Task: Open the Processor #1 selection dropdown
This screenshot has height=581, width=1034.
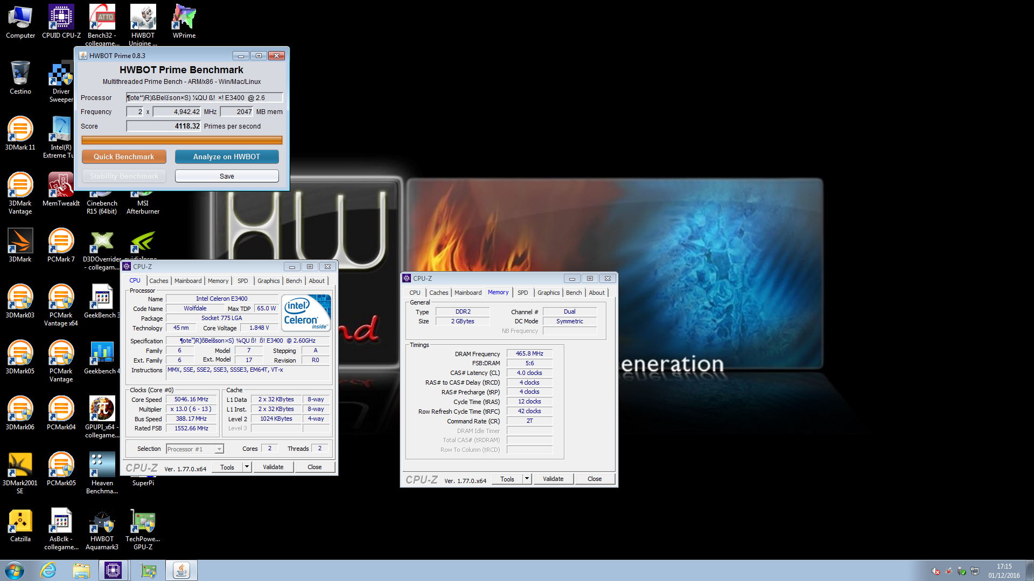Action: click(x=195, y=449)
